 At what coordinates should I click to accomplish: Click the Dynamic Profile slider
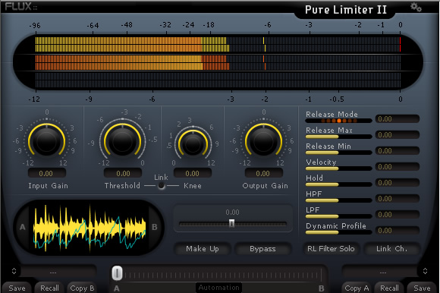338,232
